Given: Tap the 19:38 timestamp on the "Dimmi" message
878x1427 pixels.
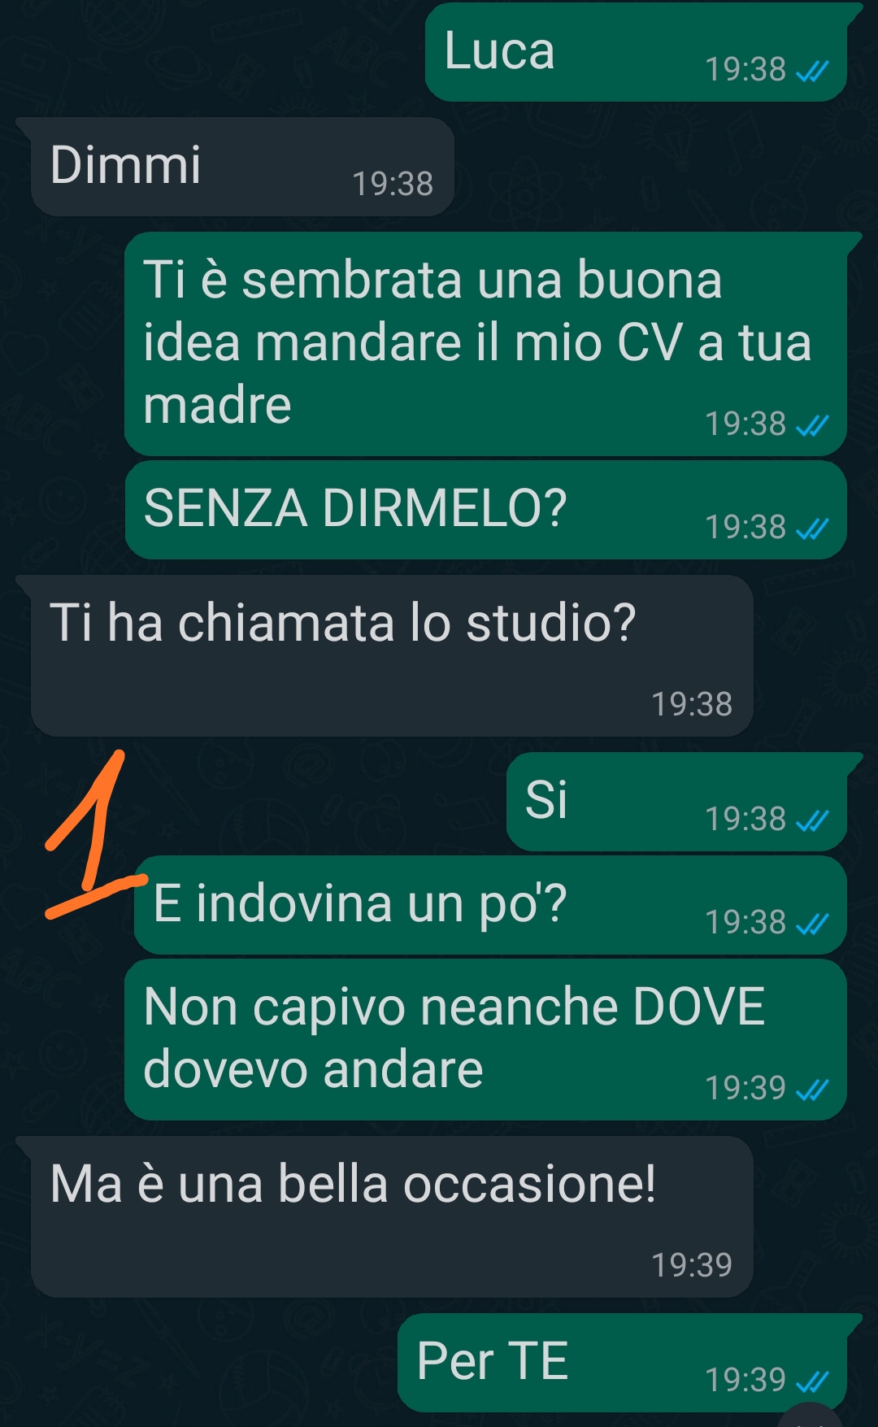Looking at the screenshot, I should 393,185.
